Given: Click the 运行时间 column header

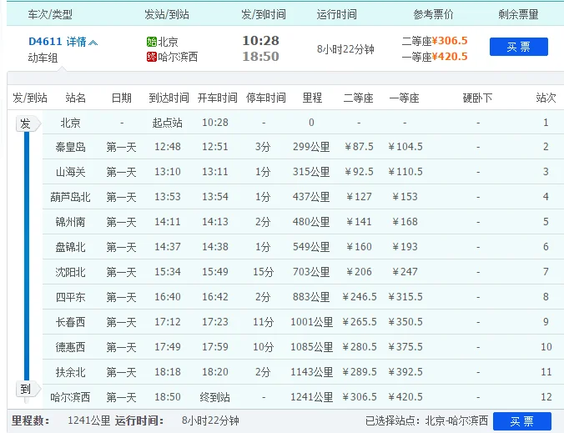Looking at the screenshot, I should coord(337,14).
